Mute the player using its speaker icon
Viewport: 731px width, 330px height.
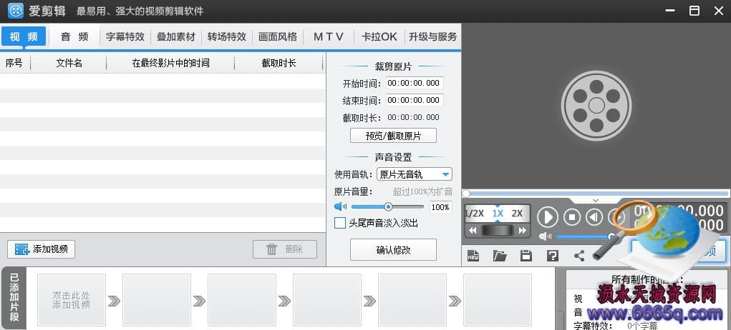coord(545,236)
